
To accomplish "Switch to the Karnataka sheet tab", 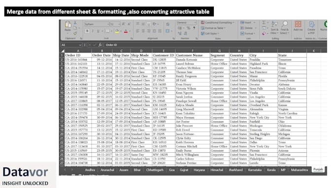I will pyautogui.click(x=255, y=170).
